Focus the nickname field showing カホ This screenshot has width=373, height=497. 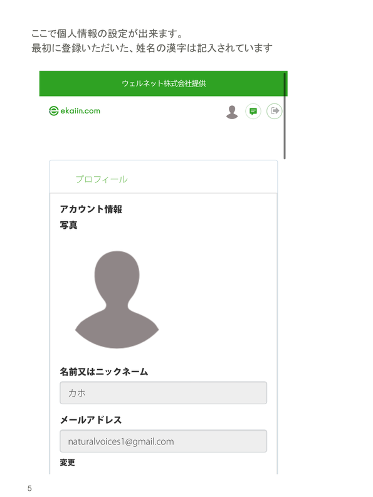[x=164, y=393]
